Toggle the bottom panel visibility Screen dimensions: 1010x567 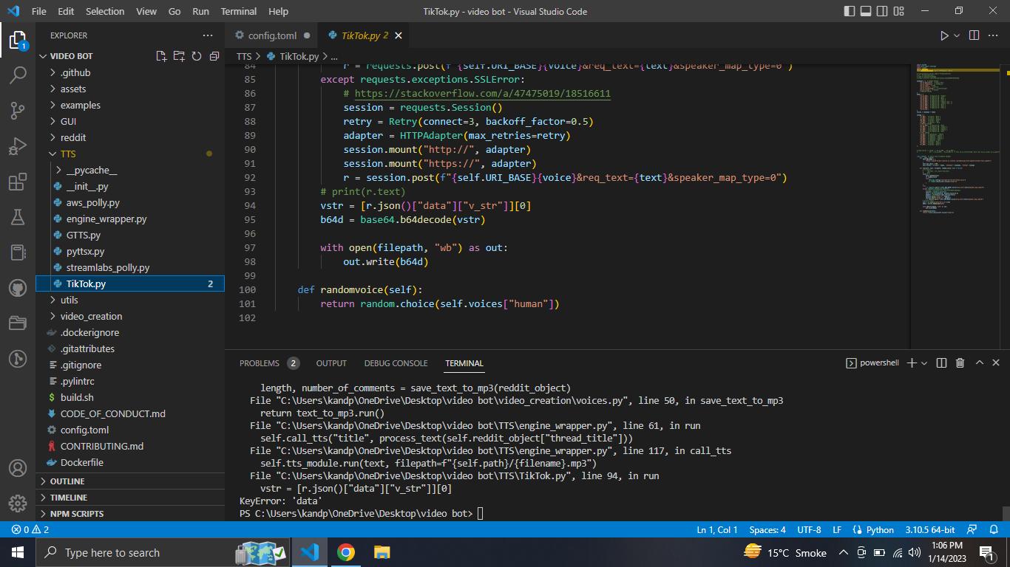coord(867,11)
